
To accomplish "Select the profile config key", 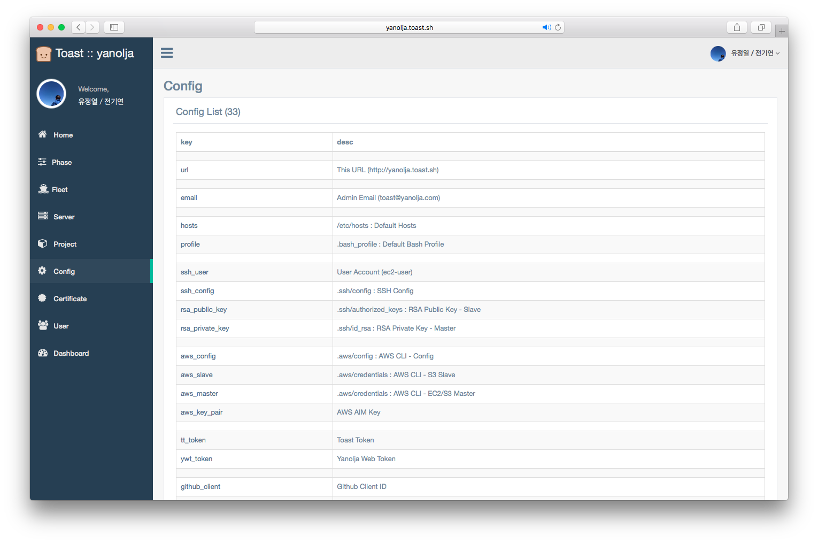I will [254, 244].
